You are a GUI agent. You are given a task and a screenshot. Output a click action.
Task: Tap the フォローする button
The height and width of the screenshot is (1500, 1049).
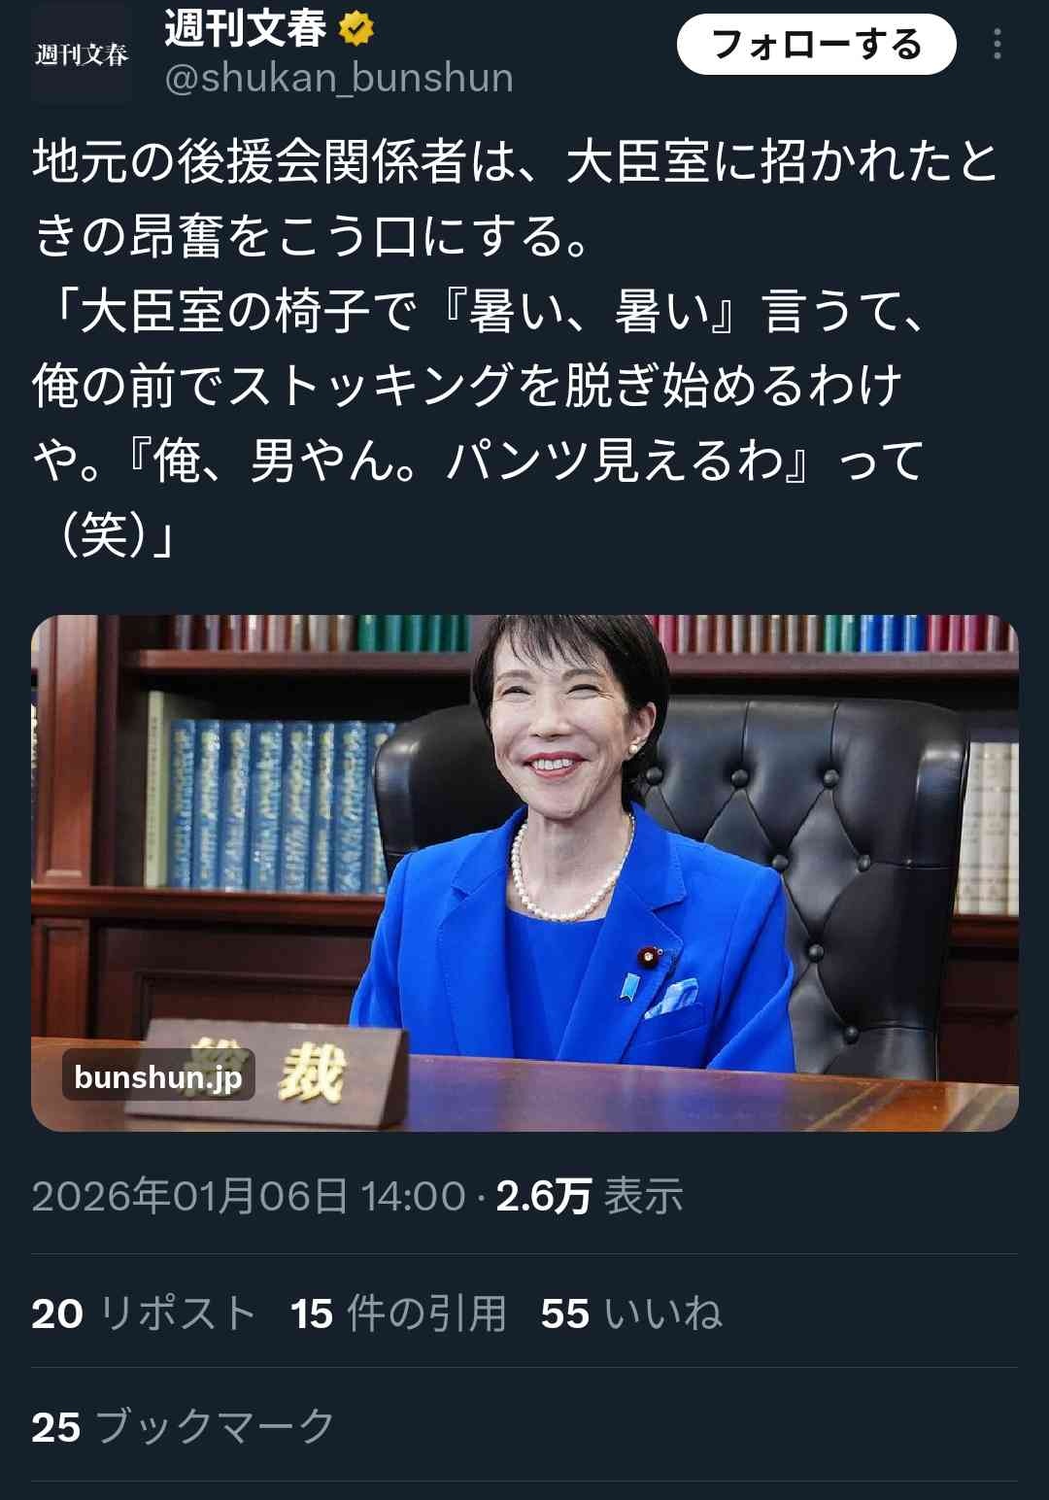point(816,45)
